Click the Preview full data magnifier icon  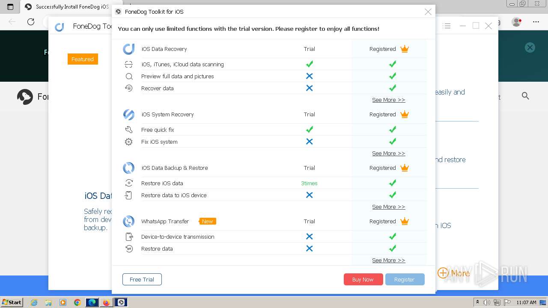tap(128, 77)
